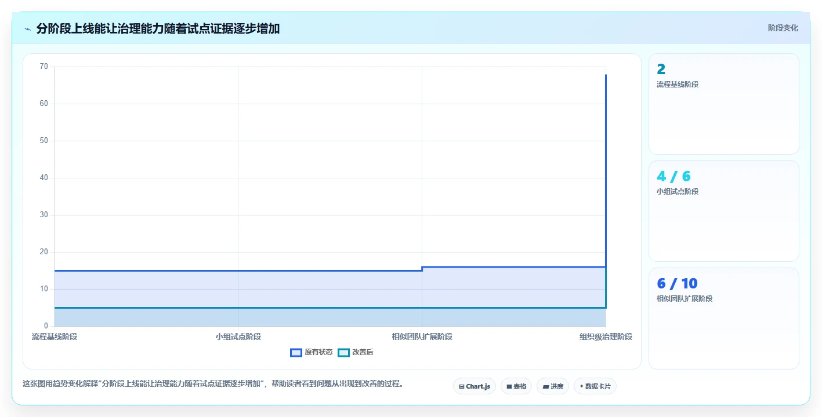Open the 相似团队扩展阶段 card showing 6 / 10

pyautogui.click(x=723, y=318)
